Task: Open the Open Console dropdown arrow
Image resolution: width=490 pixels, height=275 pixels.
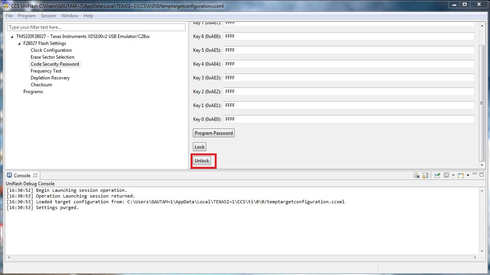Action: pyautogui.click(x=468, y=175)
